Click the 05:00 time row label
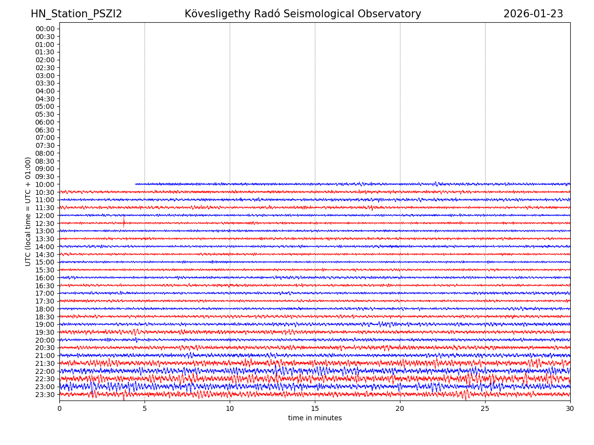 pyautogui.click(x=45, y=106)
